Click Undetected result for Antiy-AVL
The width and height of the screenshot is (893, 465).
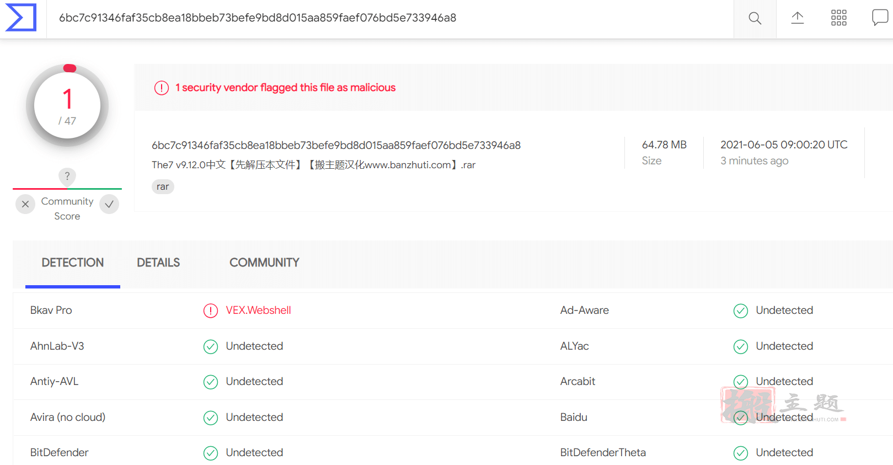tap(254, 382)
